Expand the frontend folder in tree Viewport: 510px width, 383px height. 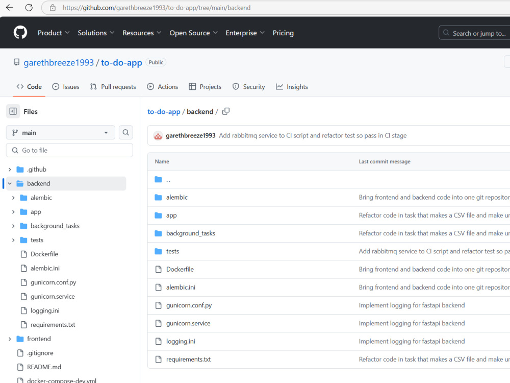point(10,339)
